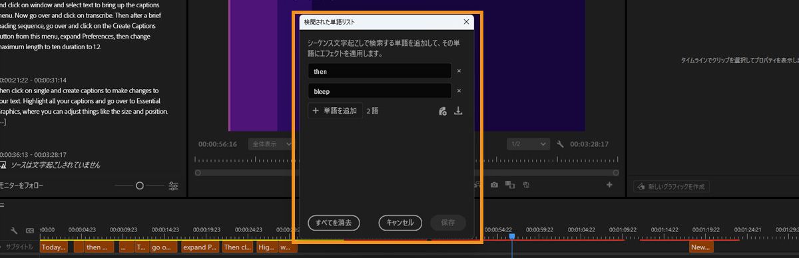
Task: Open the 1/2 playback resolution dropdown
Action: 528,144
